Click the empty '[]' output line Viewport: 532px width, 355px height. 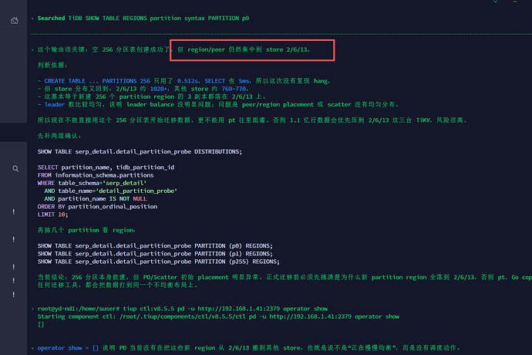tap(41, 324)
